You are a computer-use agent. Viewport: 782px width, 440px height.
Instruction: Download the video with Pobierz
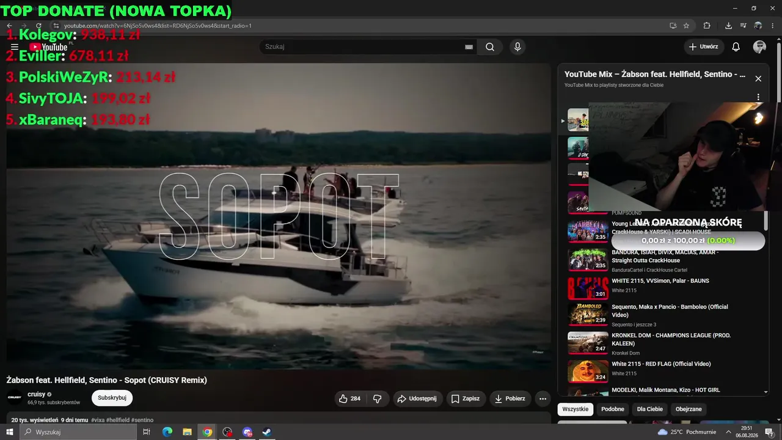tap(510, 398)
